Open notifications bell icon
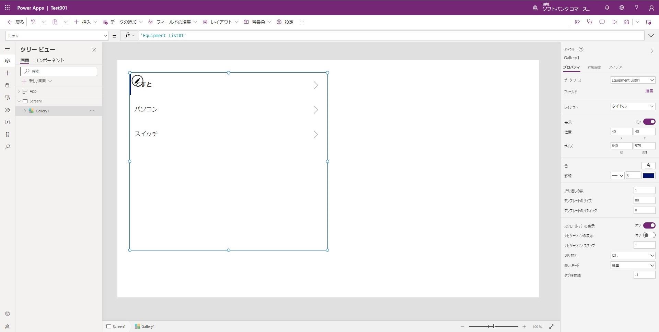Image resolution: width=659 pixels, height=332 pixels. [607, 8]
